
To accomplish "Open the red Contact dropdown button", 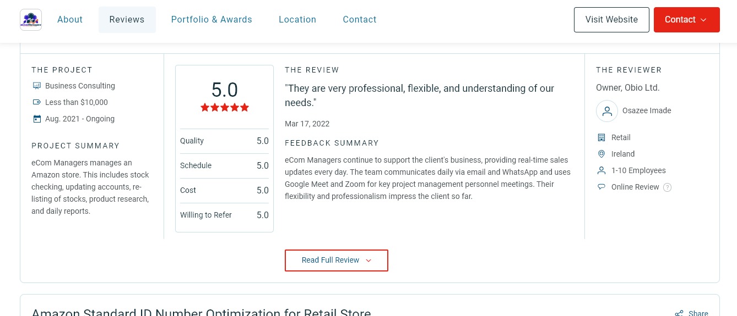I will point(686,20).
